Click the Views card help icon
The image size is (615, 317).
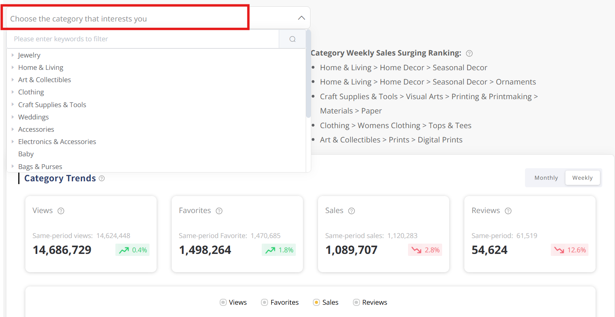pos(61,211)
